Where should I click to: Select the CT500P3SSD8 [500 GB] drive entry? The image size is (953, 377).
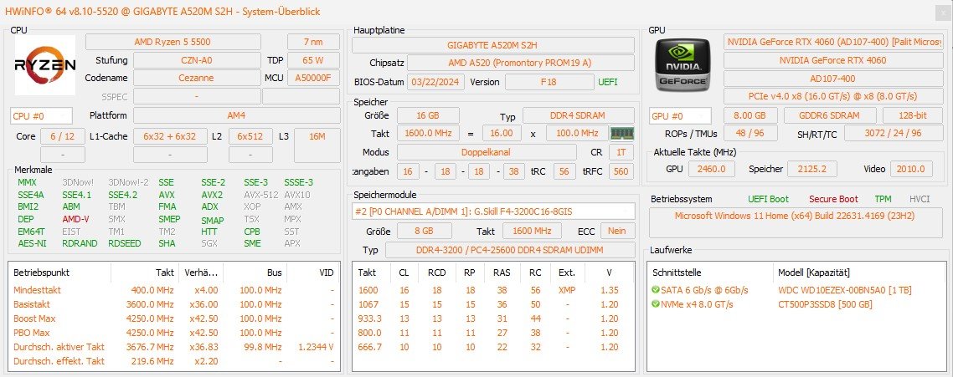(825, 304)
